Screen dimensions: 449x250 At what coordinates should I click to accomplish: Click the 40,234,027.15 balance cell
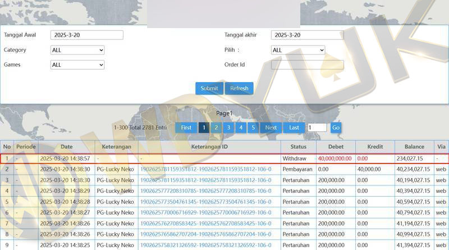[413, 170]
